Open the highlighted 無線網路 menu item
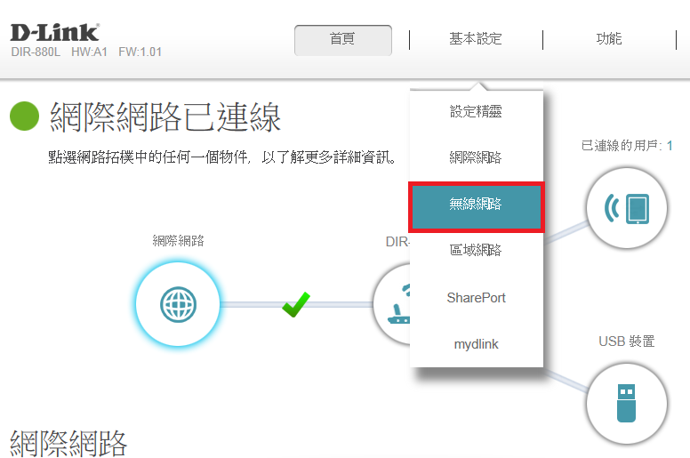This screenshot has height=458, width=690. (x=476, y=205)
